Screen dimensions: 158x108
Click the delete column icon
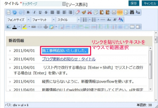click(113, 27)
